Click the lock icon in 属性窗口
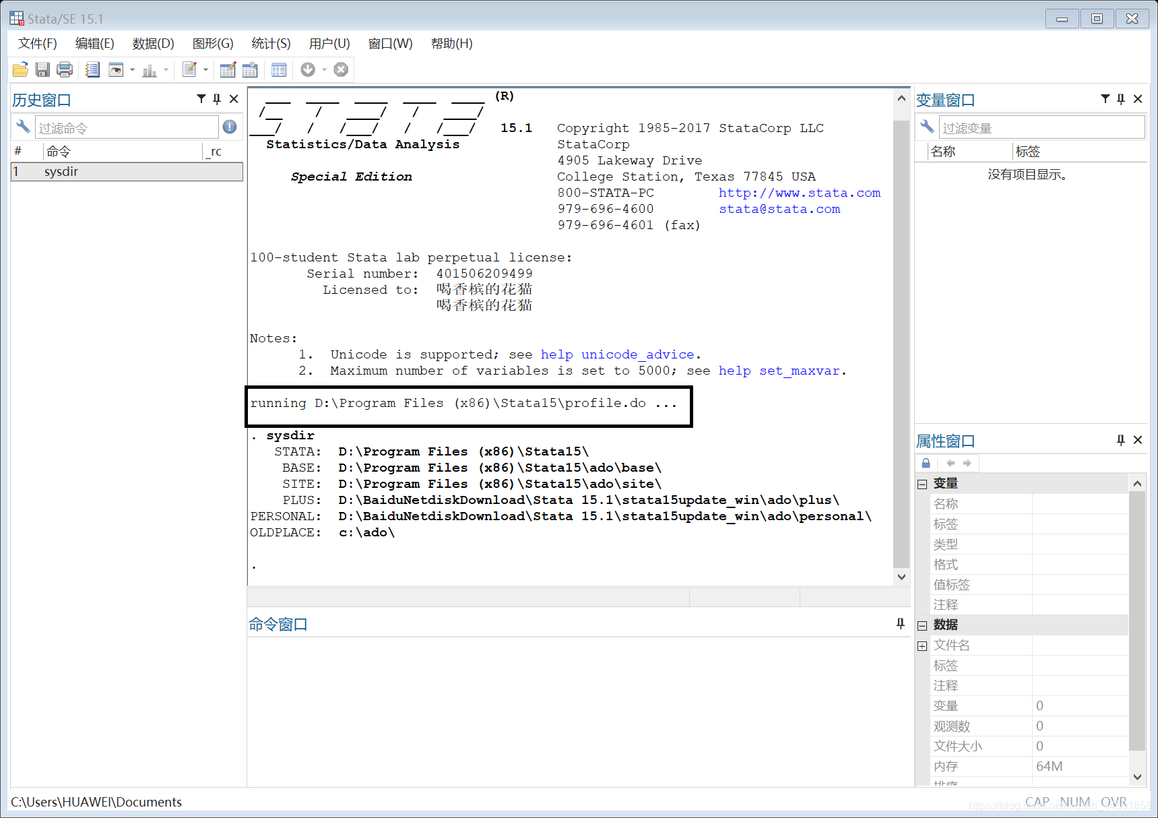 pos(926,463)
